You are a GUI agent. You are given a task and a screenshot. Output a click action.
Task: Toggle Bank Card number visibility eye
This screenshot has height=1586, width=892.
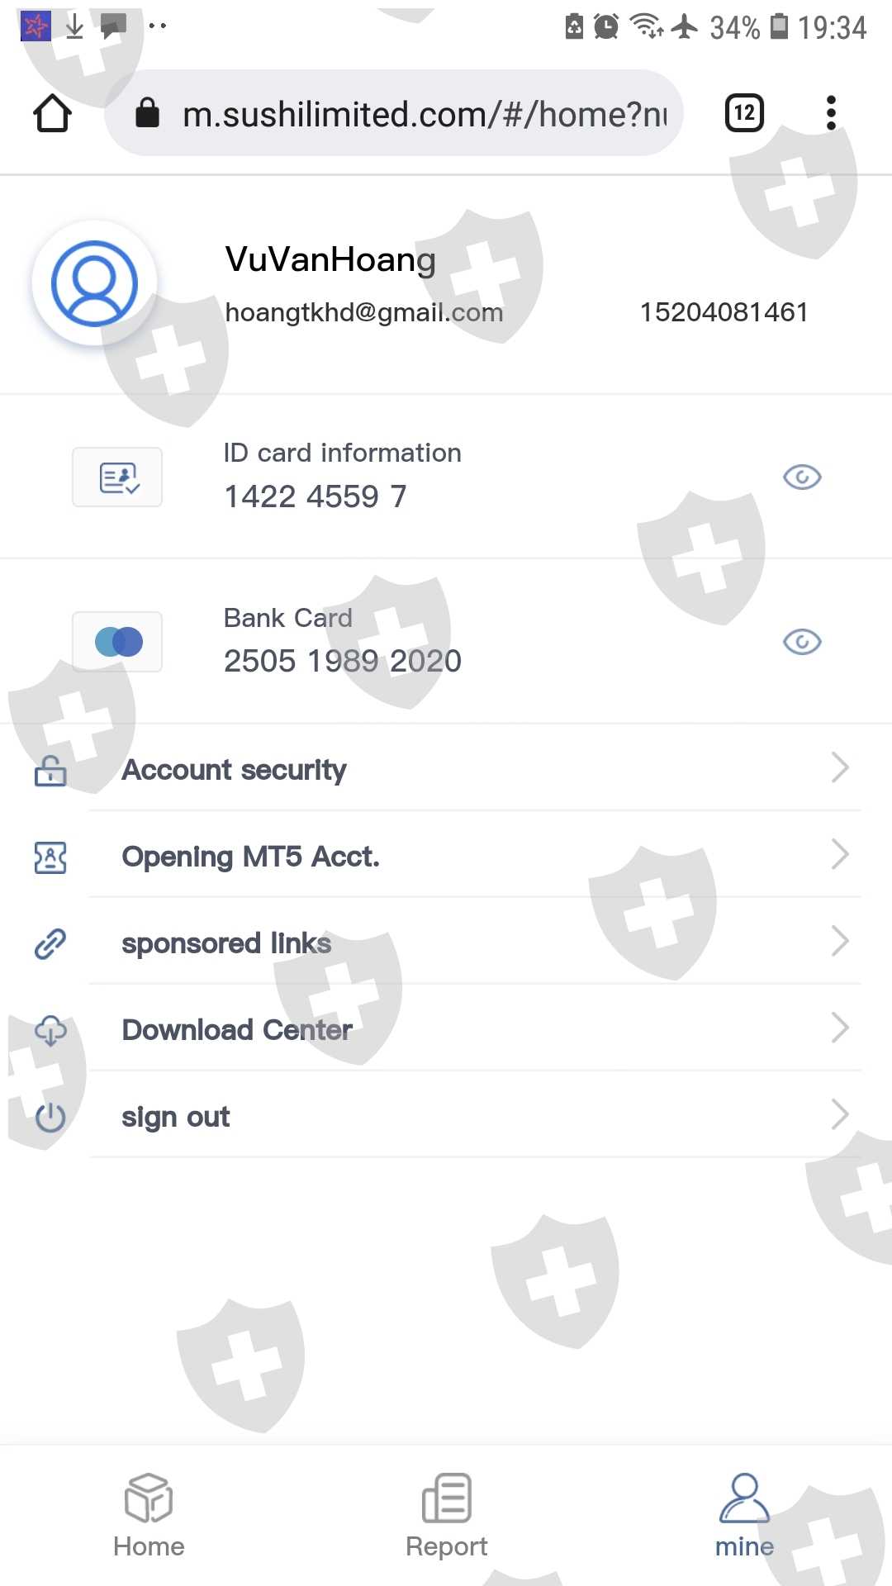pyautogui.click(x=801, y=642)
